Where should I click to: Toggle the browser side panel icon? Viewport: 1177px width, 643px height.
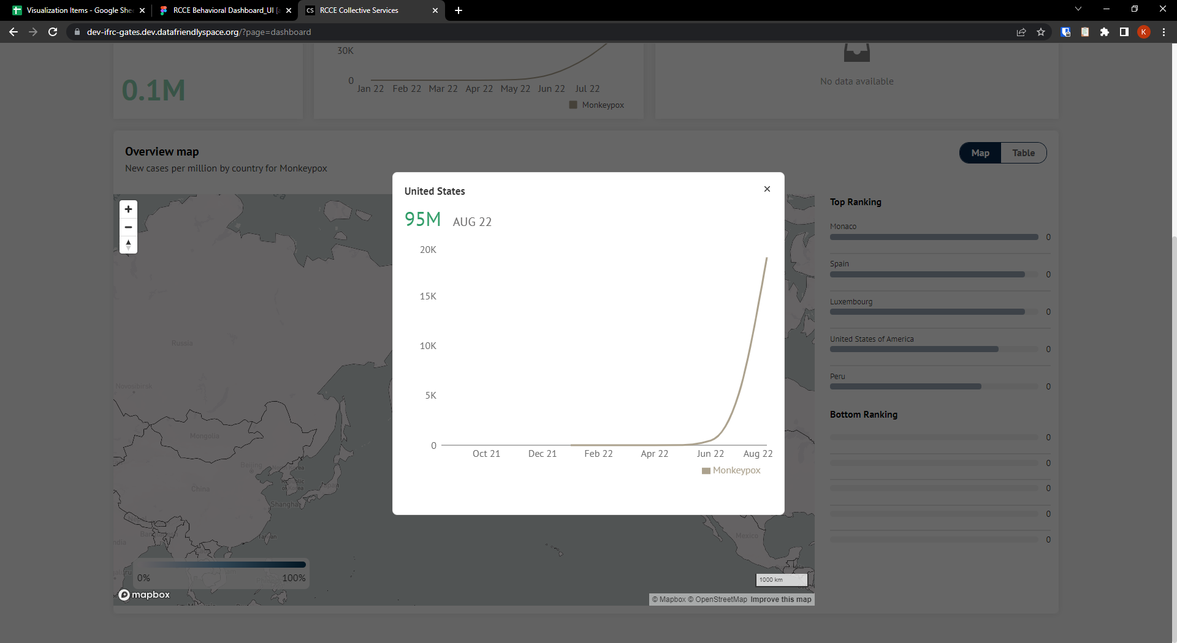(1125, 32)
